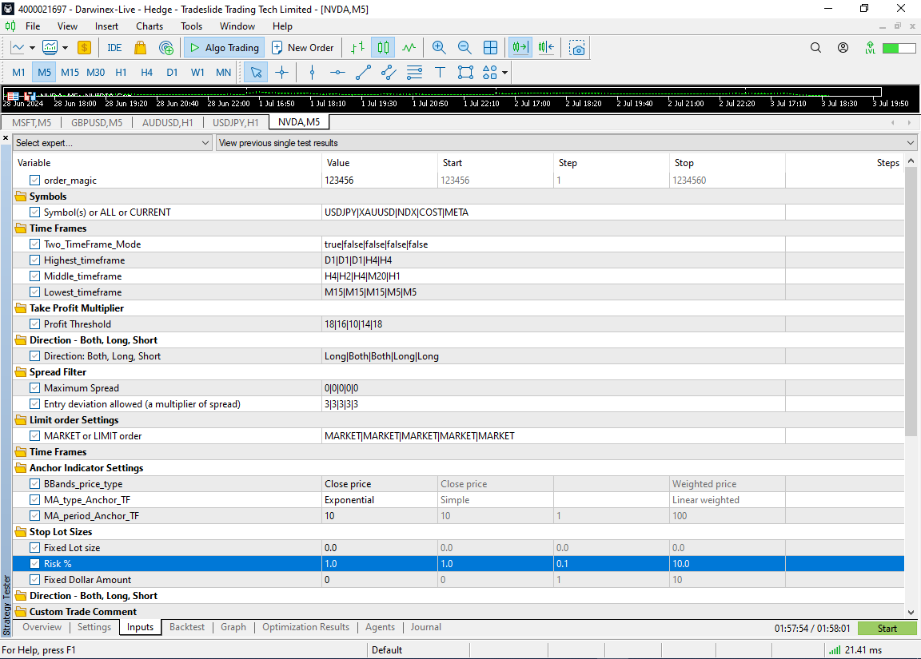Click the zoom in magnifier icon
The image size is (921, 659).
tap(439, 48)
